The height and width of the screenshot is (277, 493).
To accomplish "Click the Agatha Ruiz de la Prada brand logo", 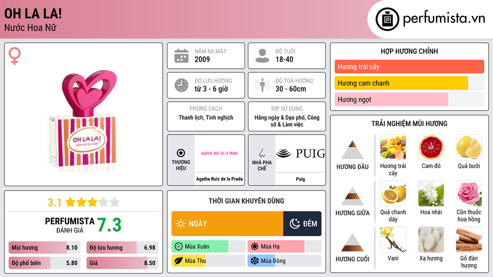I will click(x=220, y=153).
